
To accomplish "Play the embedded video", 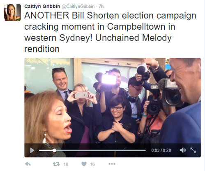I will pos(32,150).
